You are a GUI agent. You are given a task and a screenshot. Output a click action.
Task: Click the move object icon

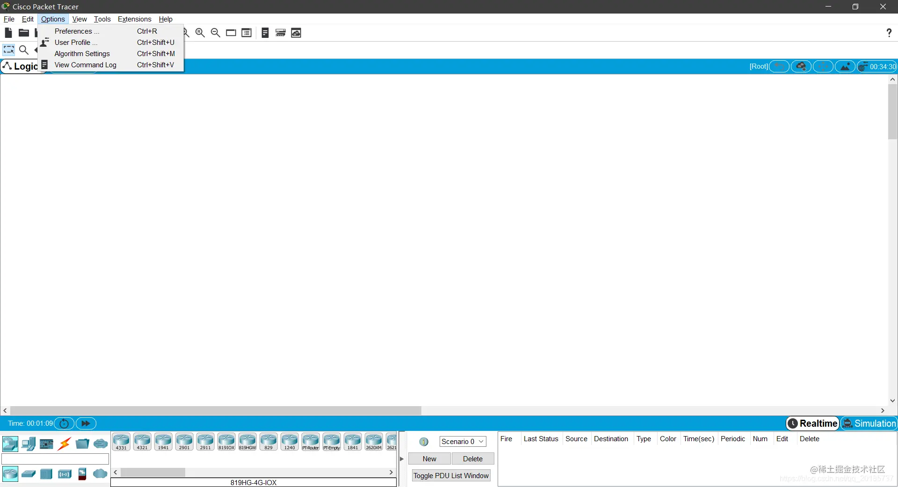point(823,67)
